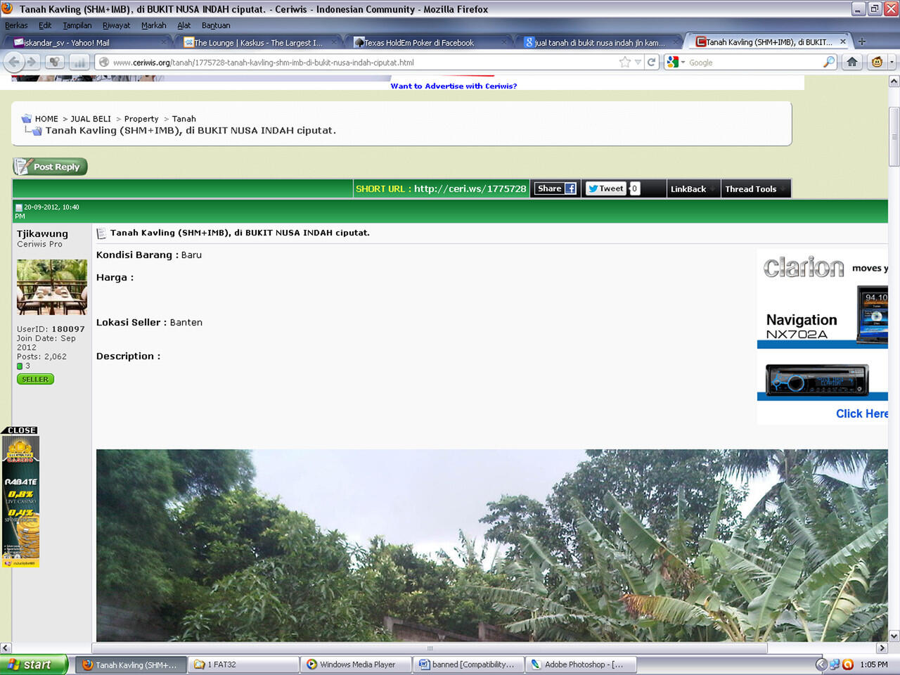
Task: Click the bar chart toolbar icon
Action: [x=79, y=62]
